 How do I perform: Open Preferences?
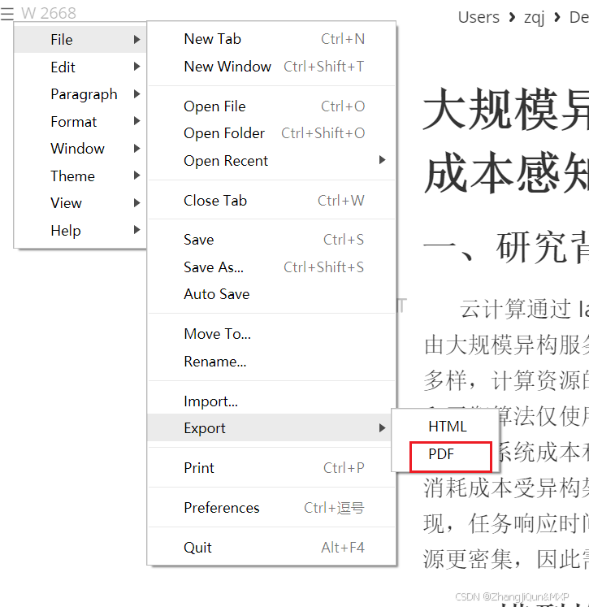point(271,508)
